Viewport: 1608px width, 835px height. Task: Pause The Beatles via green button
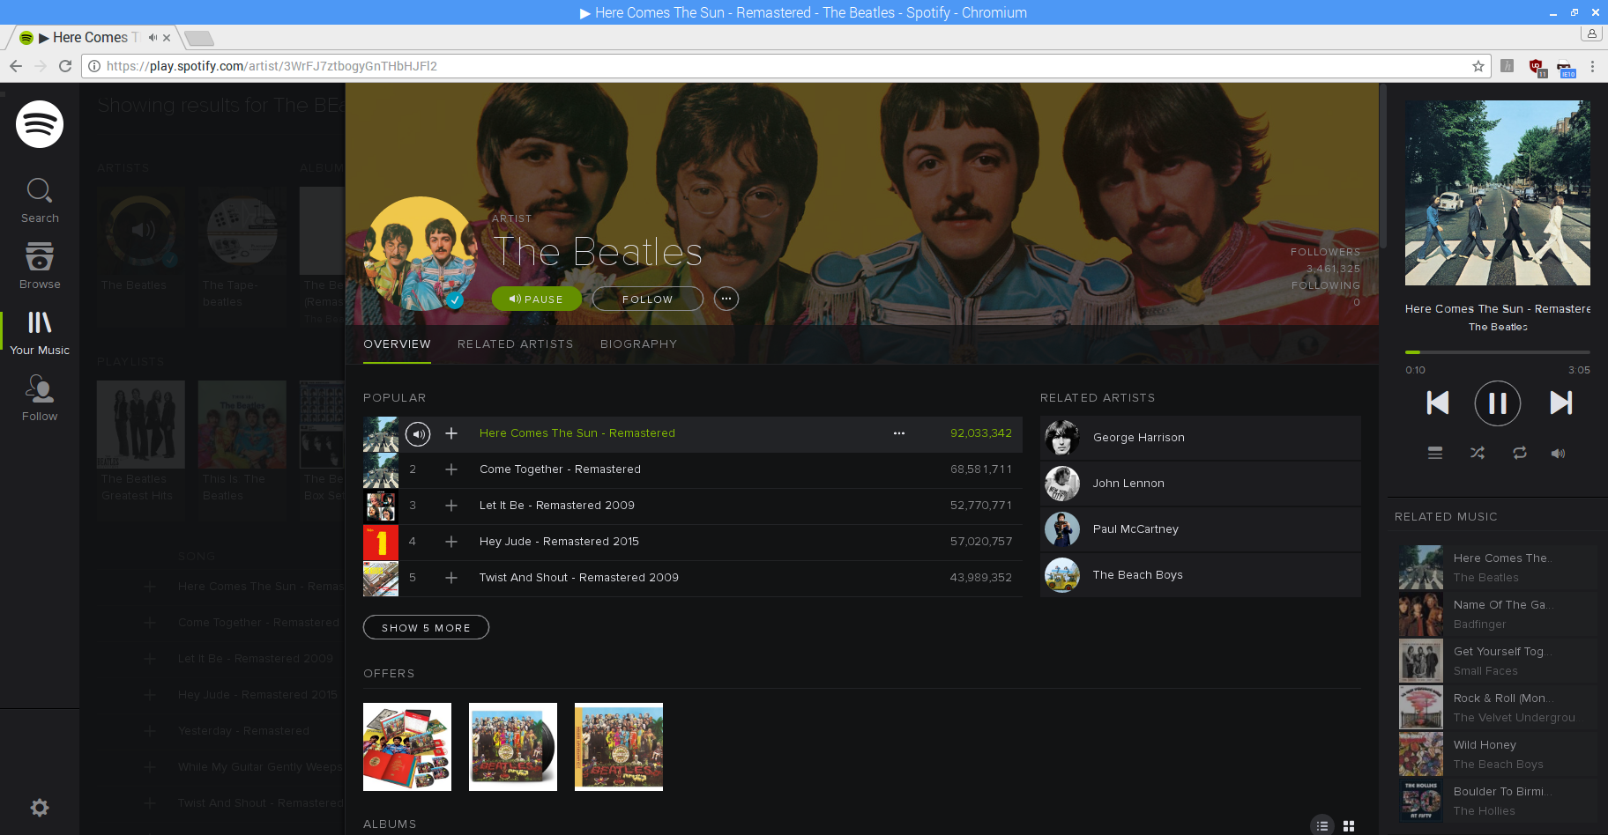[x=537, y=299]
